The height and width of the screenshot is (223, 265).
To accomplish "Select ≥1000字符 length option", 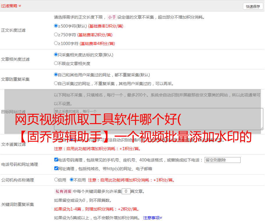I will (56, 43).
